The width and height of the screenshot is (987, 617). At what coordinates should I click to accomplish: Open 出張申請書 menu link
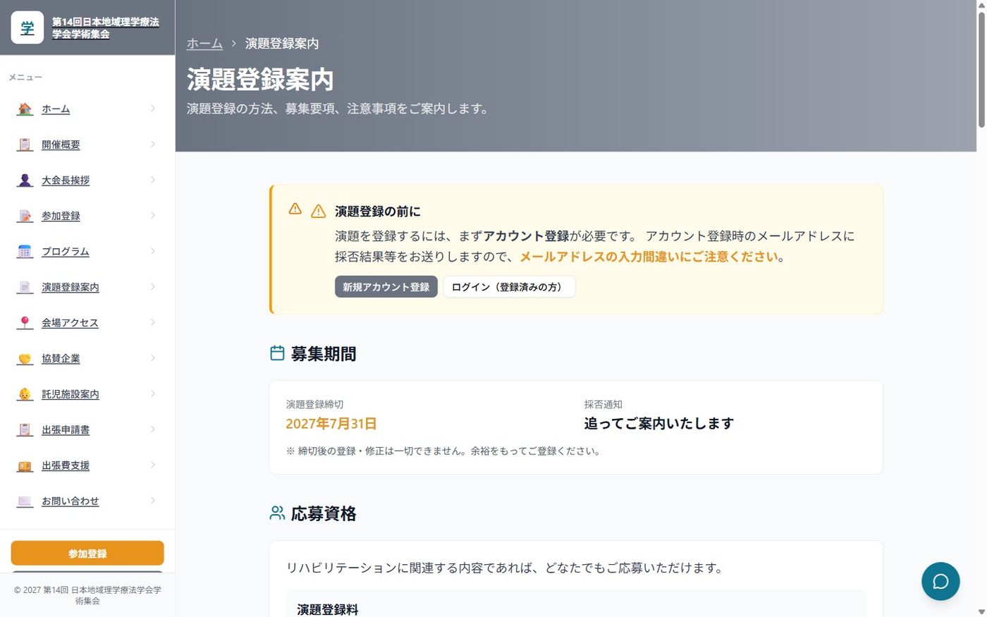click(66, 429)
